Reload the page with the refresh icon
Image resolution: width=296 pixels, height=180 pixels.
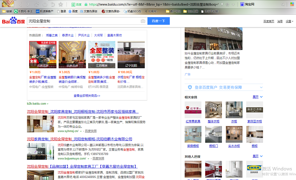[37, 4]
